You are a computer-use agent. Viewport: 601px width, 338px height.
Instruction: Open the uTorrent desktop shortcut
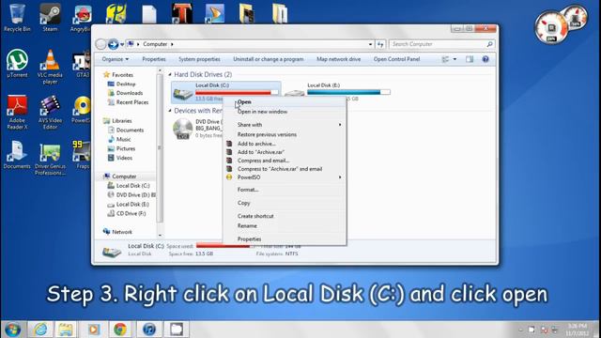17,64
